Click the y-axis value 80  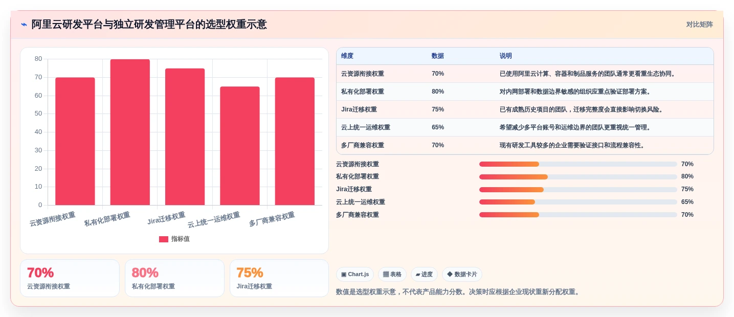[38, 59]
